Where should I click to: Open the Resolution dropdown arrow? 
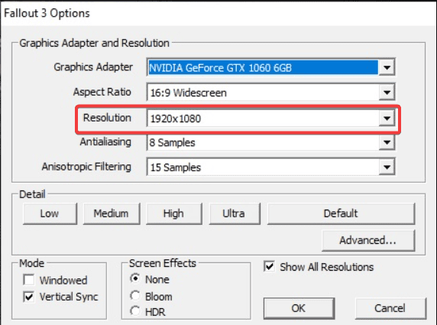[387, 119]
